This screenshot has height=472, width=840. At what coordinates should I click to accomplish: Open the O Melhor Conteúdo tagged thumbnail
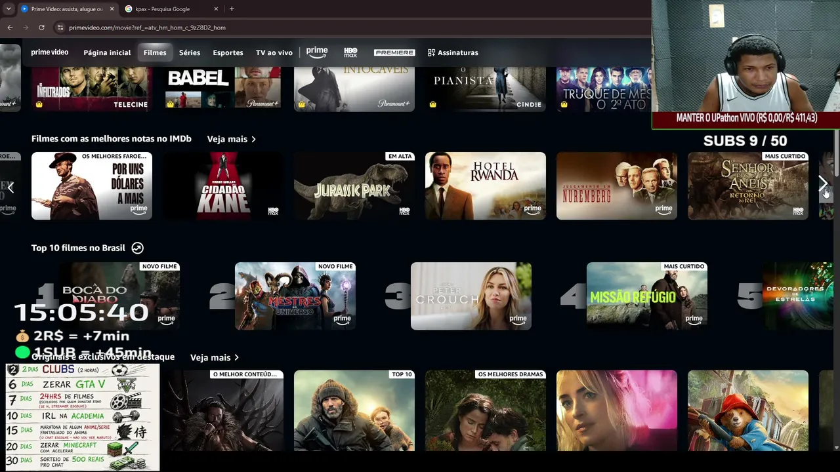click(223, 411)
